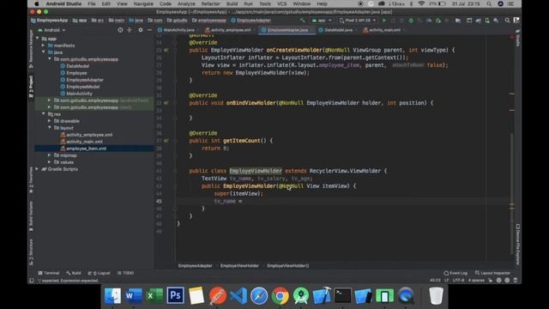Screen dimensions: 549x309
Task: Toggle the Gradle side tool window
Action: (518, 38)
